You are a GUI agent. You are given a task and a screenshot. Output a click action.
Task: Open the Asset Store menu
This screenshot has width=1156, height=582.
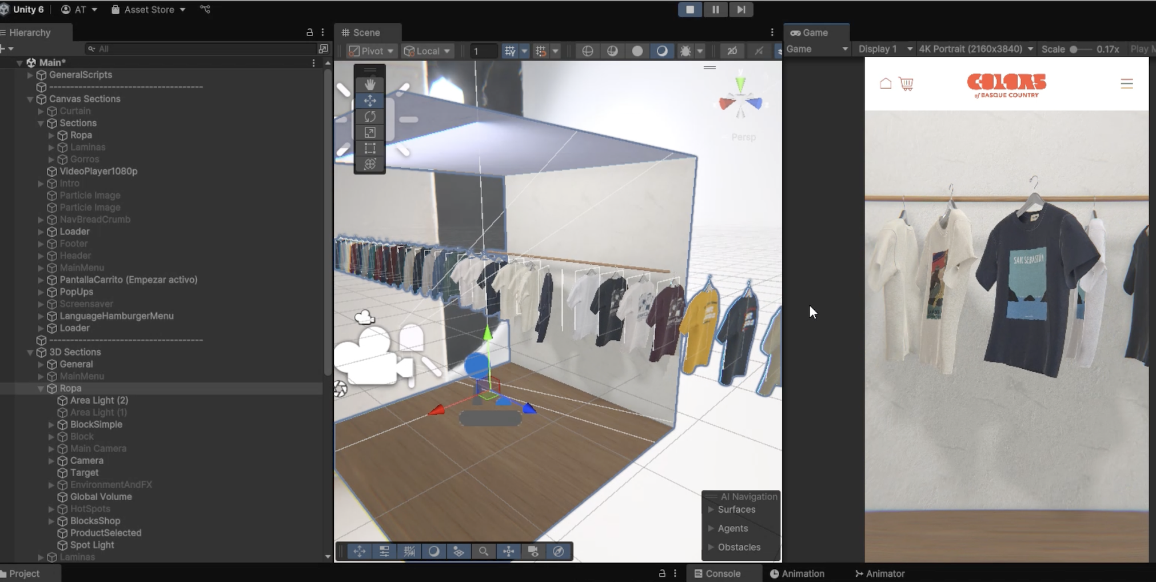(149, 10)
